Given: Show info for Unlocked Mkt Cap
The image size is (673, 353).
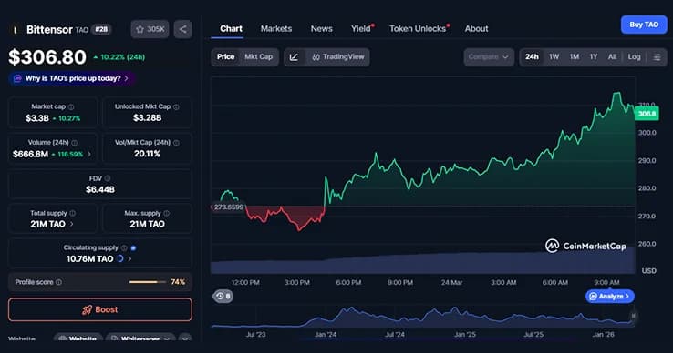Looking at the screenshot, I should pos(176,106).
